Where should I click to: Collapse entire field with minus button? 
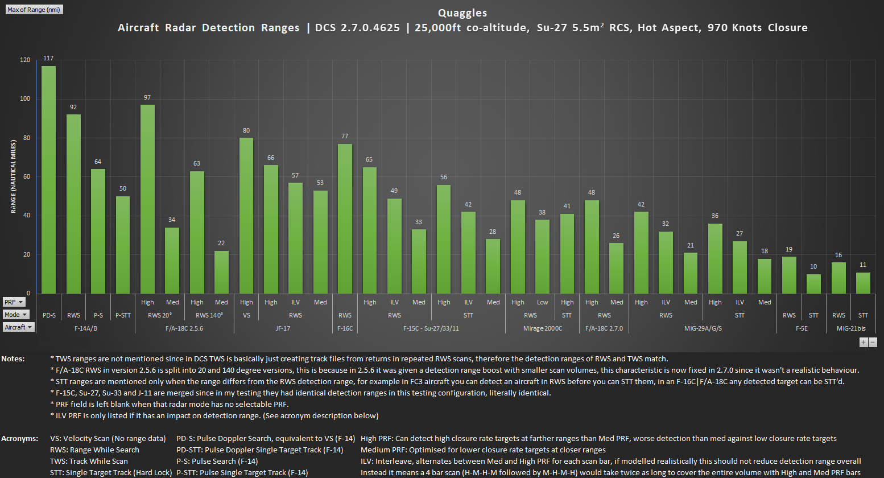[x=873, y=342]
